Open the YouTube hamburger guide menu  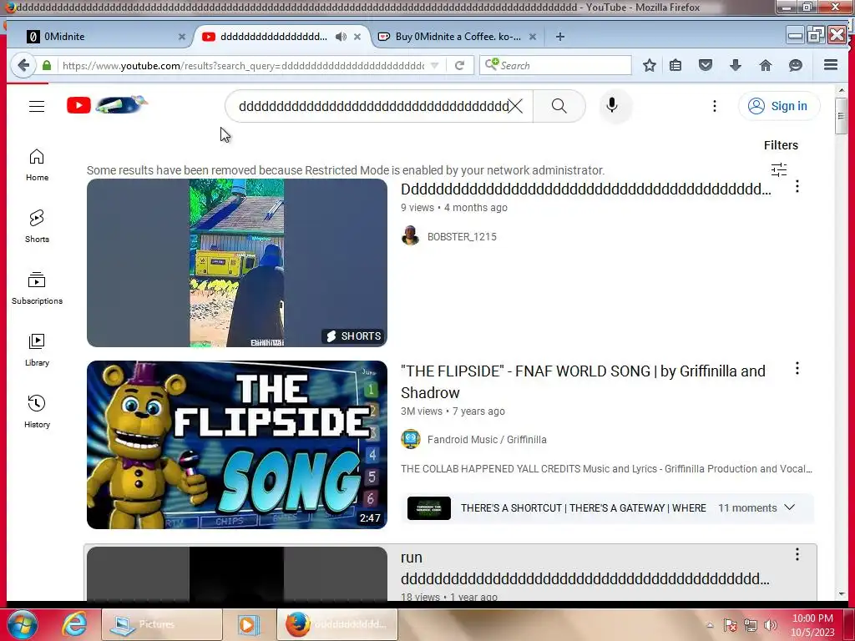pos(37,106)
